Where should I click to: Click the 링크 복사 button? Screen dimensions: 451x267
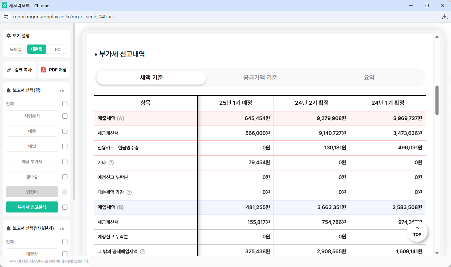[19, 70]
